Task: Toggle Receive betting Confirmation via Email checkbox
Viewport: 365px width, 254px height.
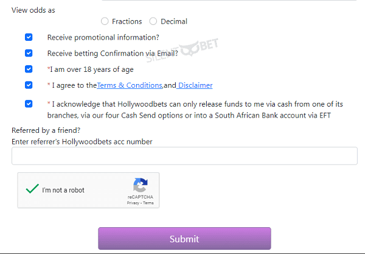Action: pos(29,53)
